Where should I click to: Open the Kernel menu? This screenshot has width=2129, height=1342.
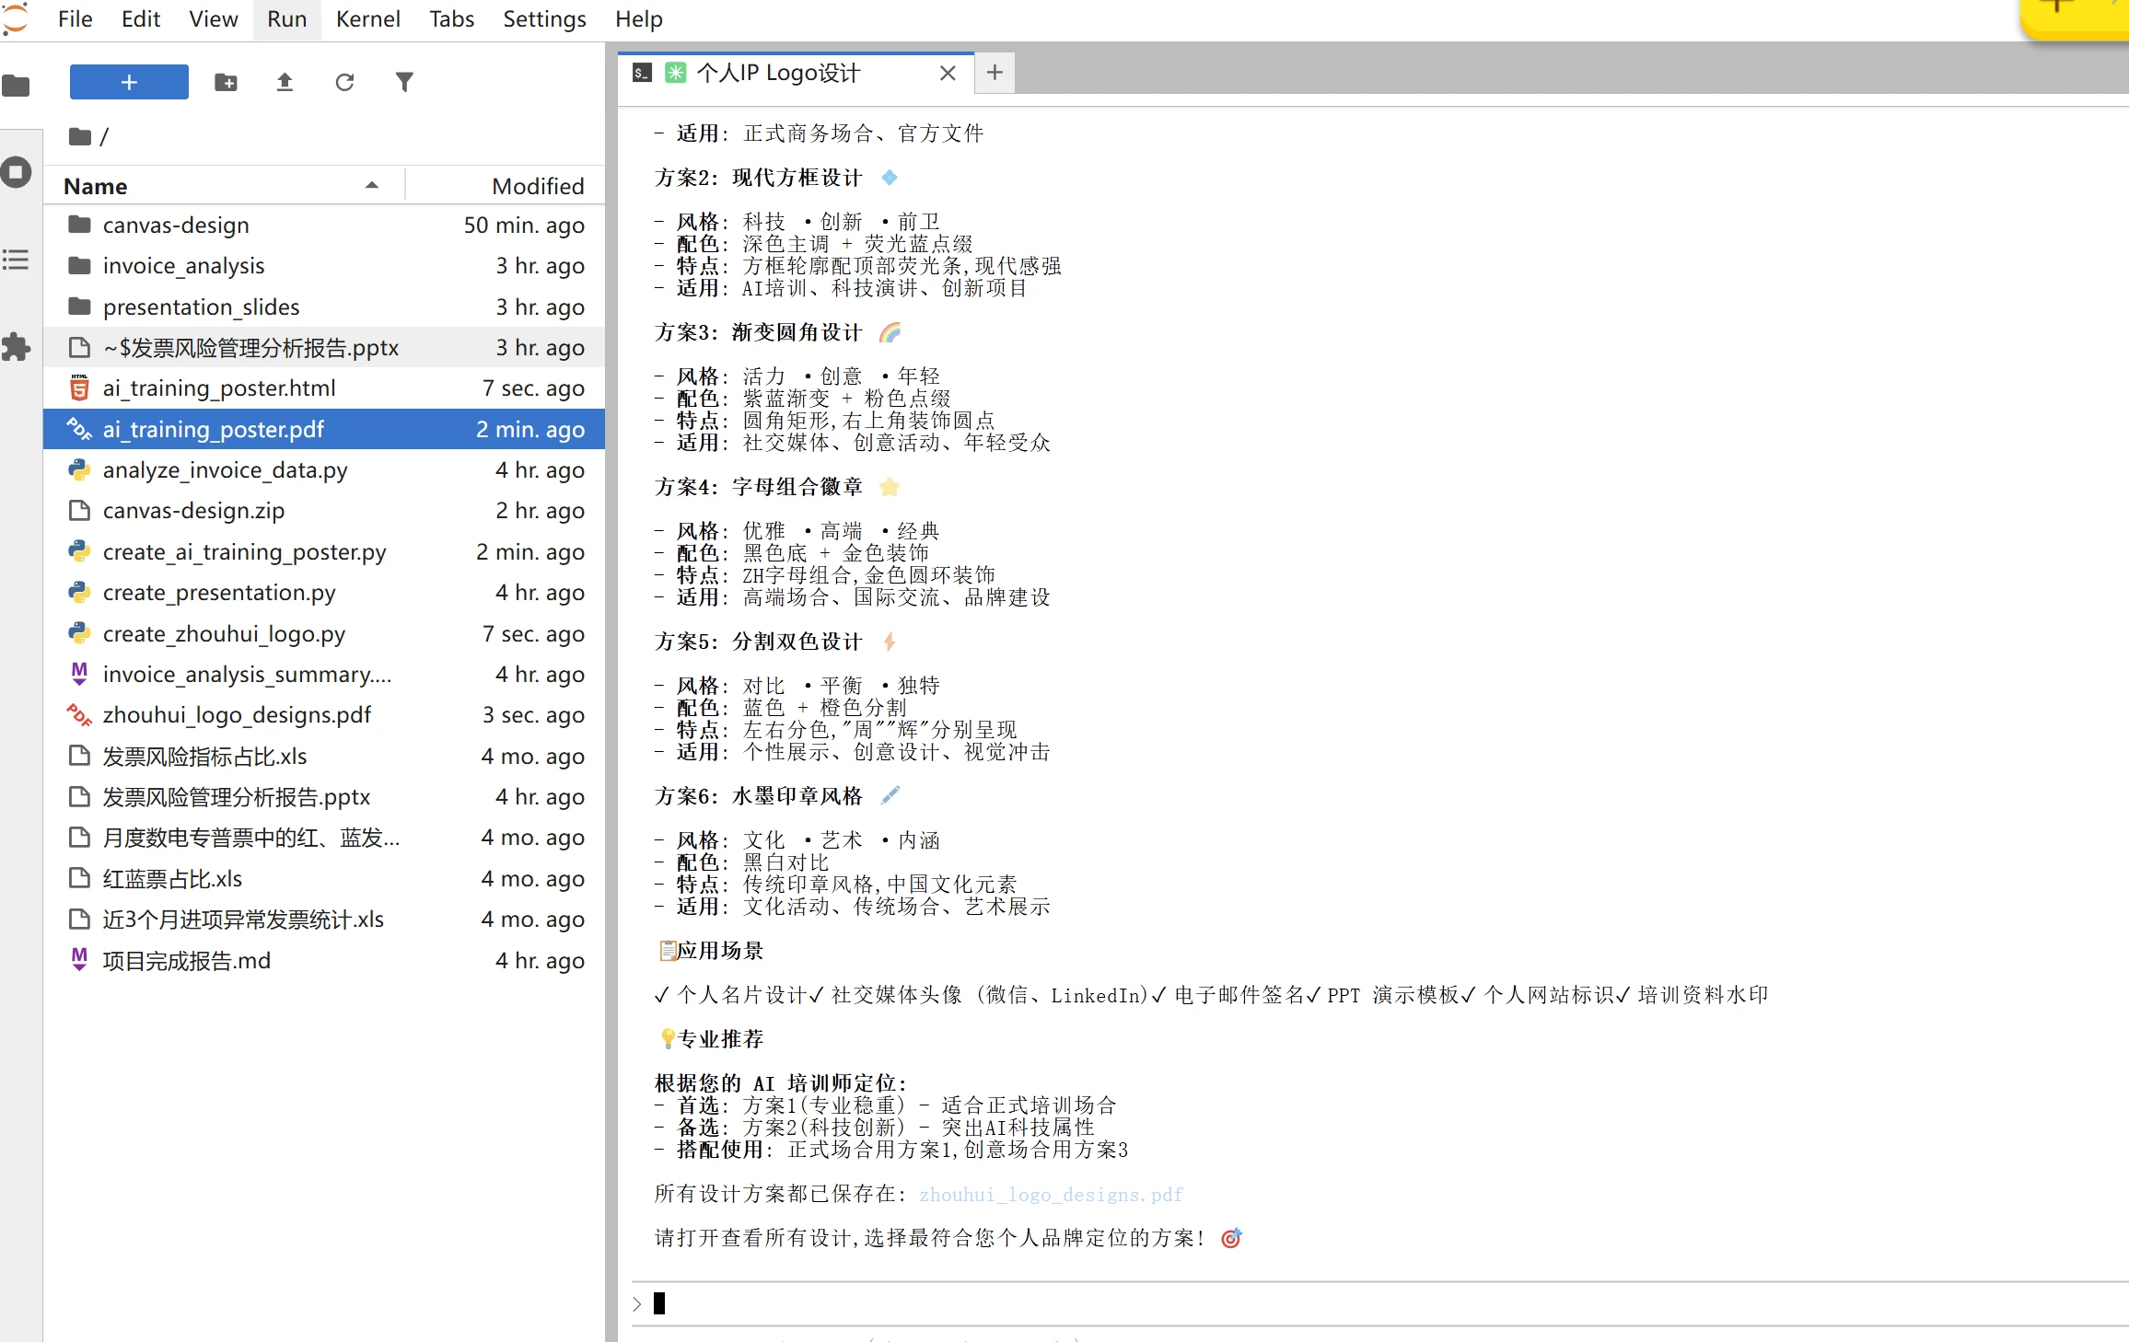tap(367, 18)
